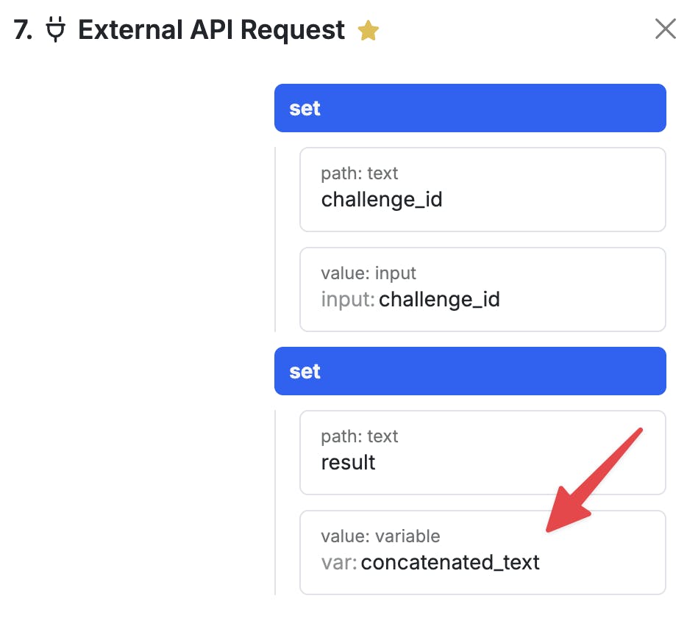Click the vertical line beside second set block
687x626 pixels.
click(x=275, y=503)
